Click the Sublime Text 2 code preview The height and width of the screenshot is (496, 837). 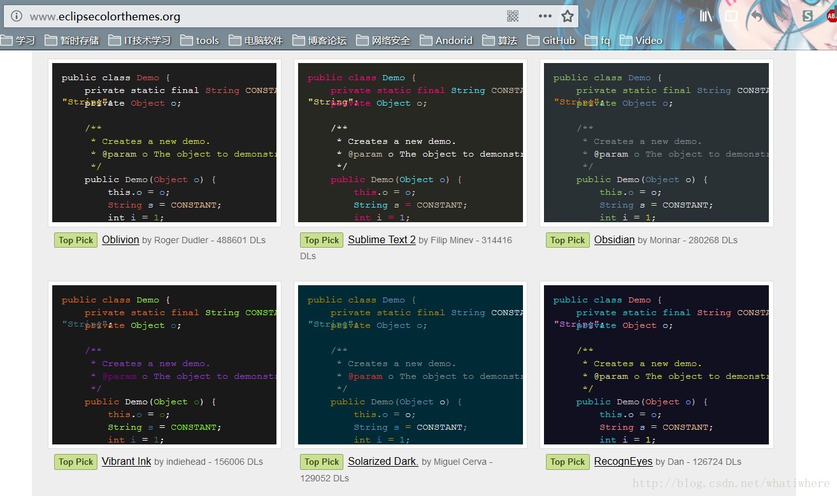(410, 143)
